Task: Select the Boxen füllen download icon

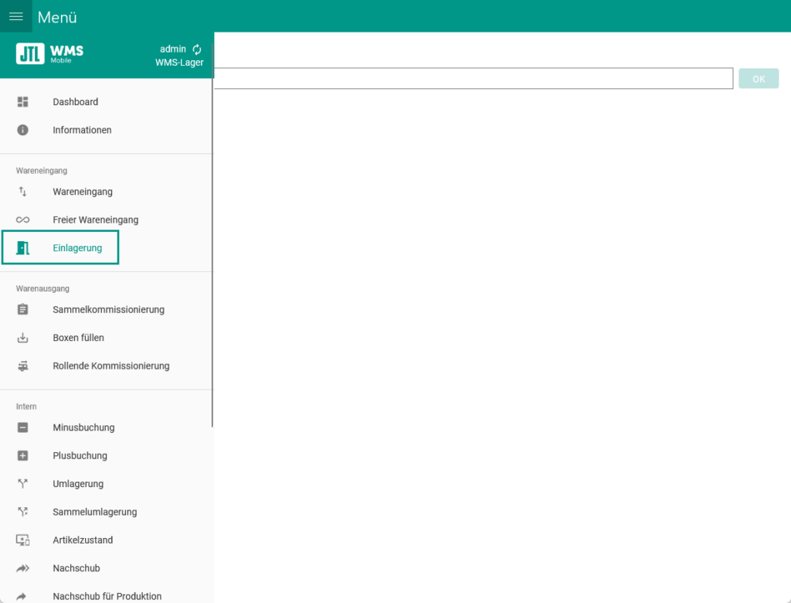Action: pos(22,338)
